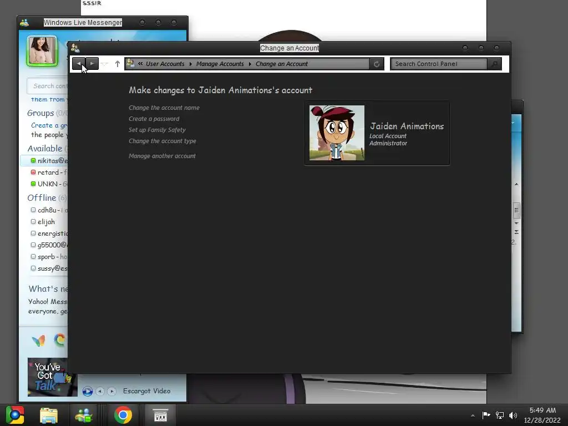Focus the Messenger search contacts field
Viewport: 568px width, 426px height.
pos(48,86)
